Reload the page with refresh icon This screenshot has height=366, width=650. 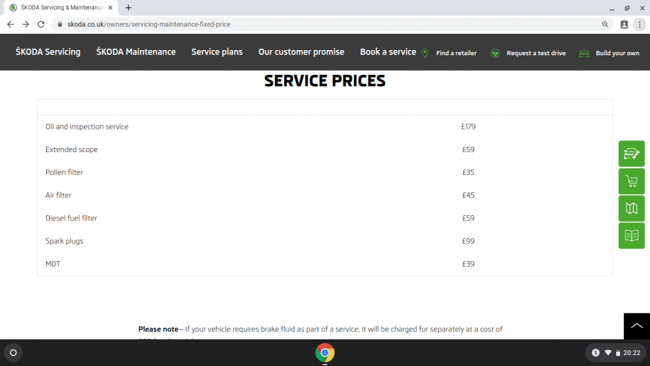click(40, 25)
